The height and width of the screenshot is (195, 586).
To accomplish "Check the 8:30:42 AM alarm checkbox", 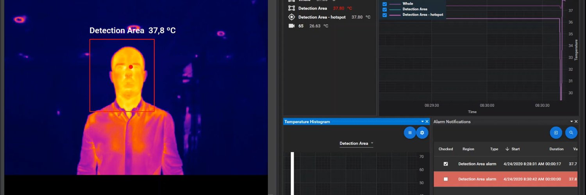I will 446,179.
